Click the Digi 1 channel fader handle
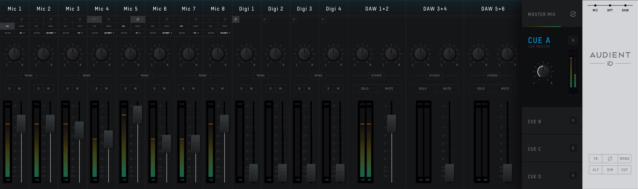This screenshot has height=189, width=638. (254, 173)
